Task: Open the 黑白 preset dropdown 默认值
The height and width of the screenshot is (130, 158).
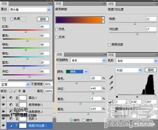Action: (30, 10)
